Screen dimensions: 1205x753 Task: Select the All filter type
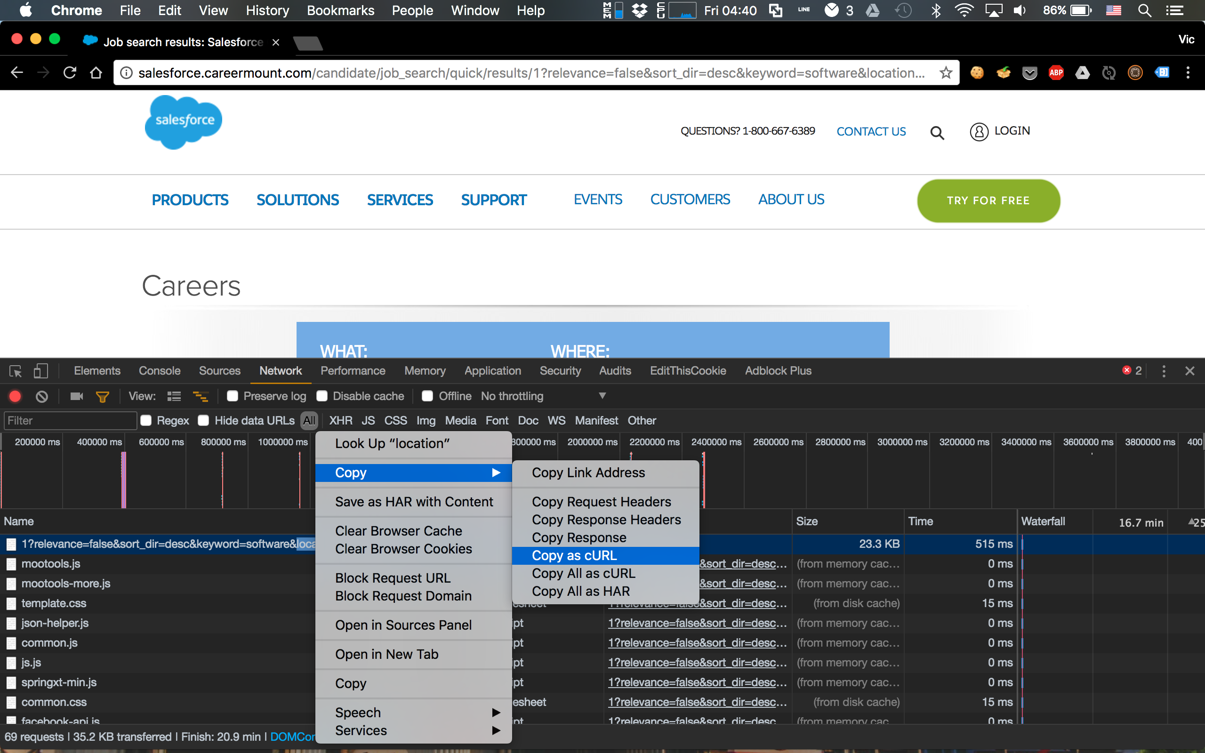309,421
